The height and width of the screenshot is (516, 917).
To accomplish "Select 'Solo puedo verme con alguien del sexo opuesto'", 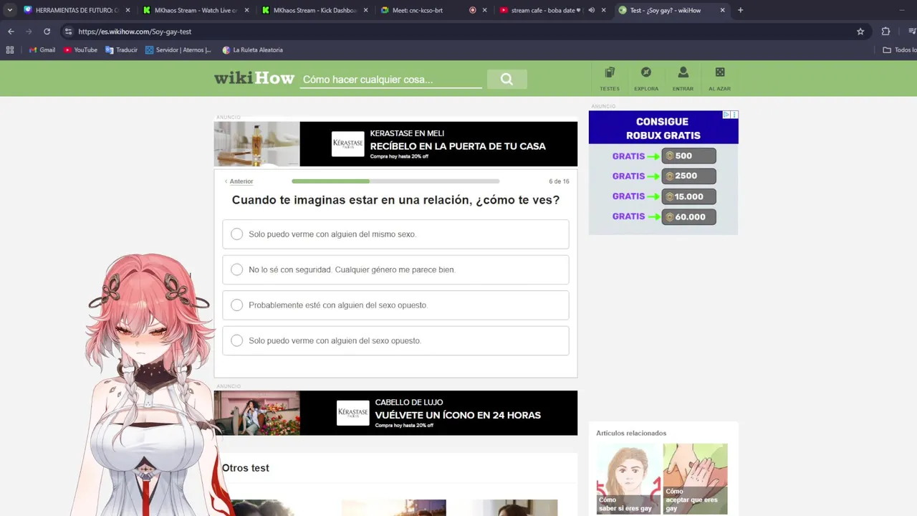I will tap(395, 340).
